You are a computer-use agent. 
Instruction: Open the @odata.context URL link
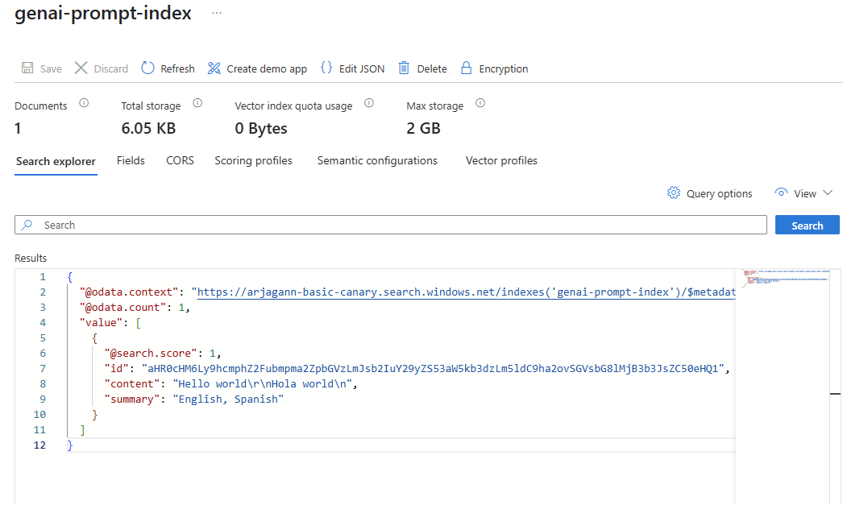tap(463, 292)
